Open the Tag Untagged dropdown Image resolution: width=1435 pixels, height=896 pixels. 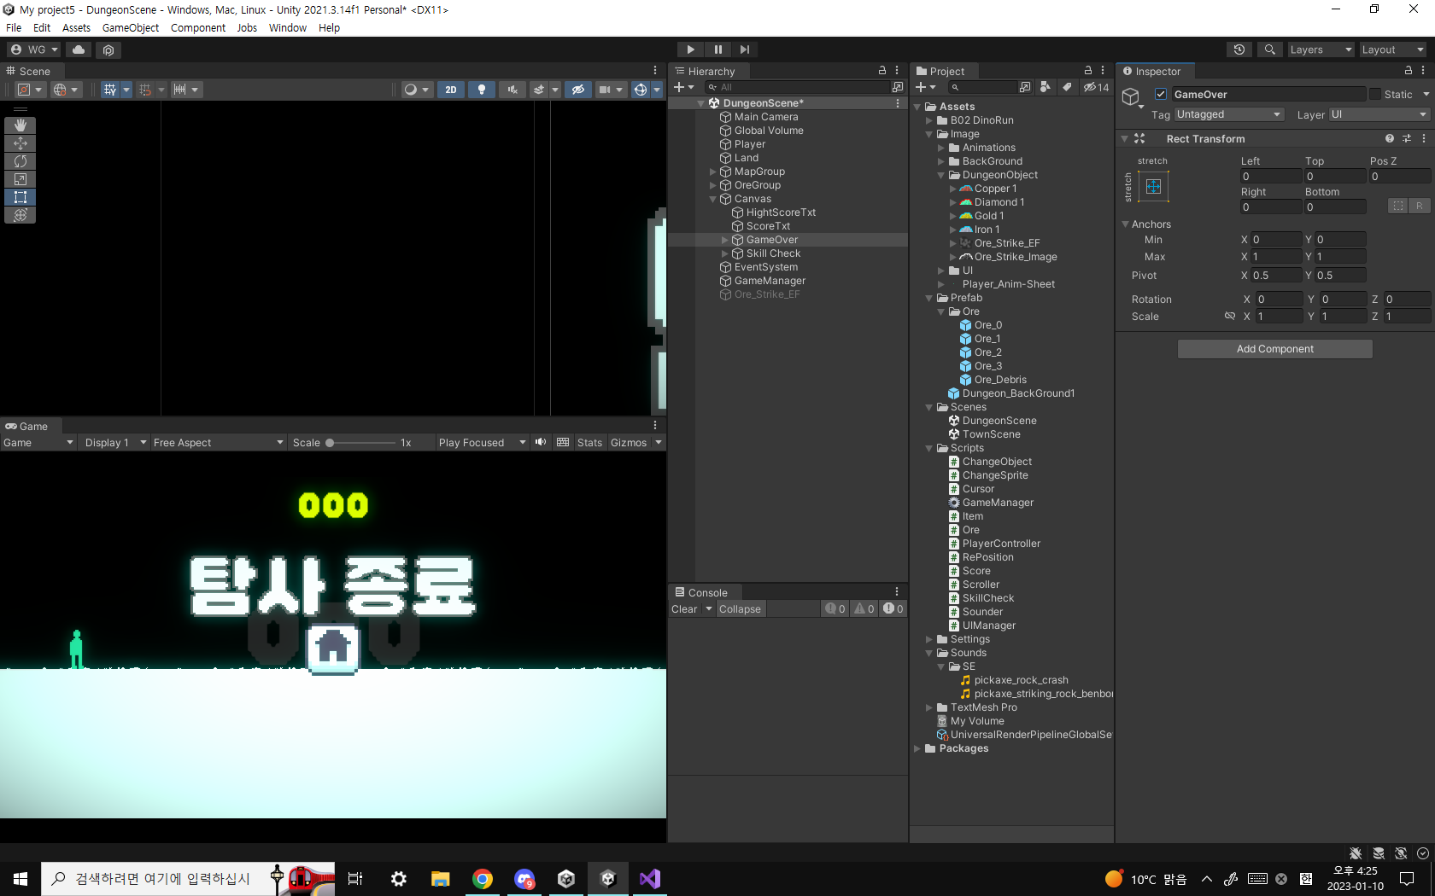point(1229,114)
